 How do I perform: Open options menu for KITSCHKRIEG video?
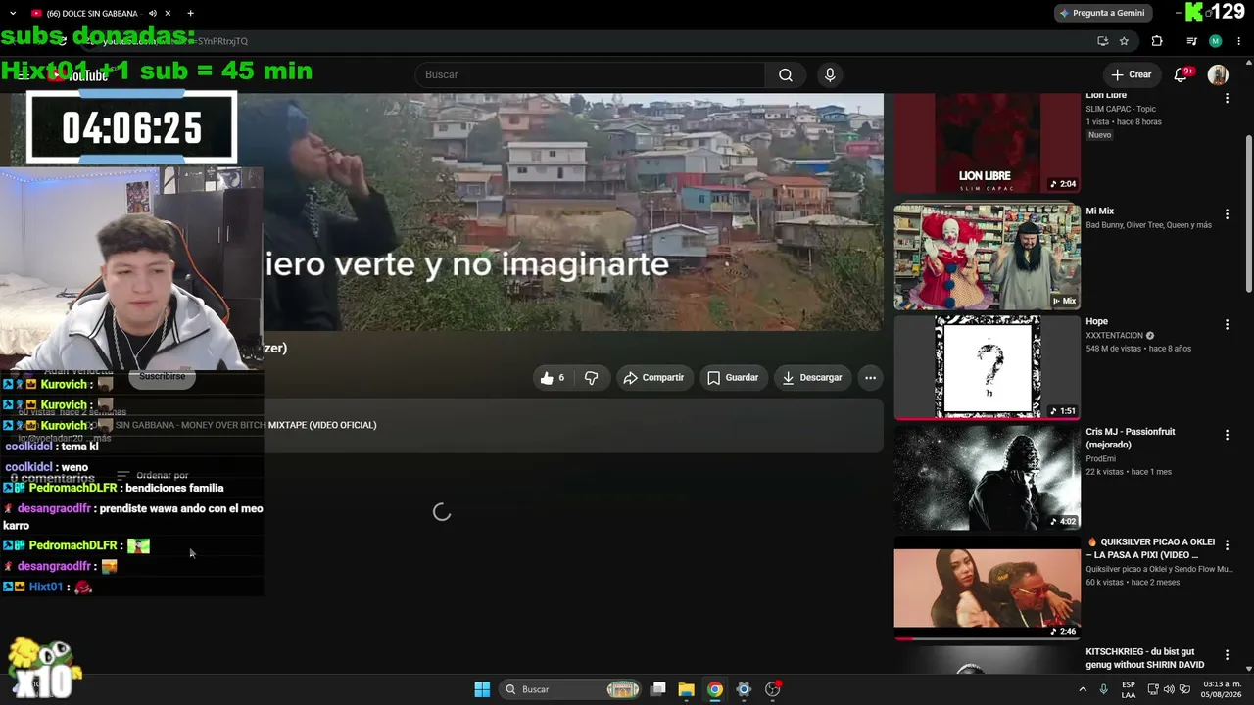1227,654
